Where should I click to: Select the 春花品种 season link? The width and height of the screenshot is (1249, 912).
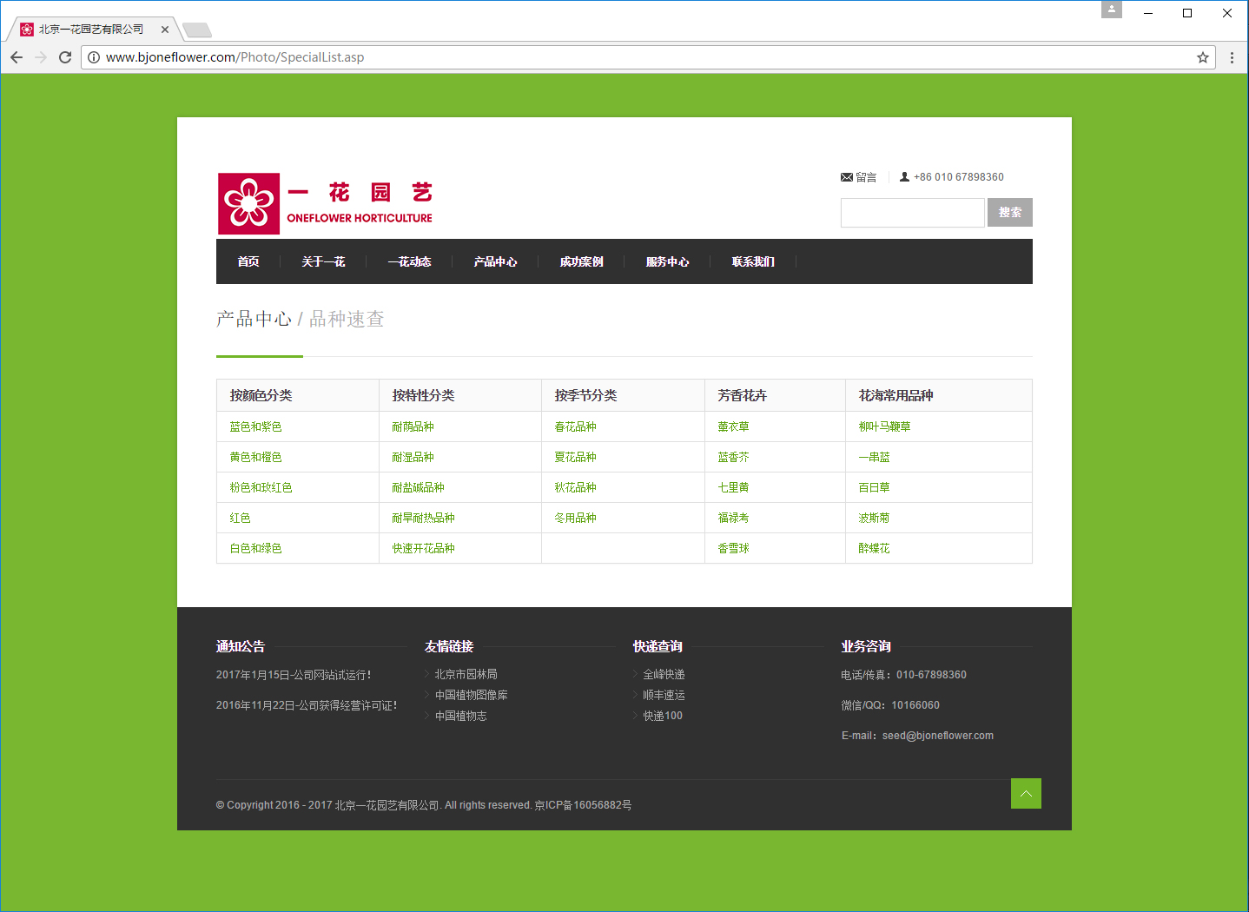point(575,426)
